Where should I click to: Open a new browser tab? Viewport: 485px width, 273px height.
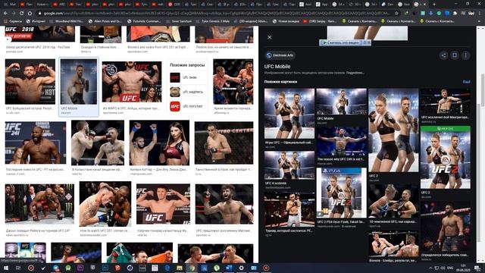434,5
